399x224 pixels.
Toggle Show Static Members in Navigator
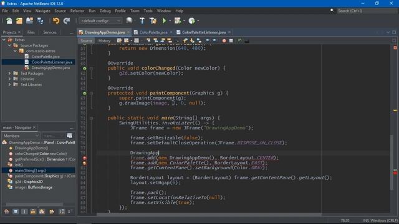[x=24, y=212]
